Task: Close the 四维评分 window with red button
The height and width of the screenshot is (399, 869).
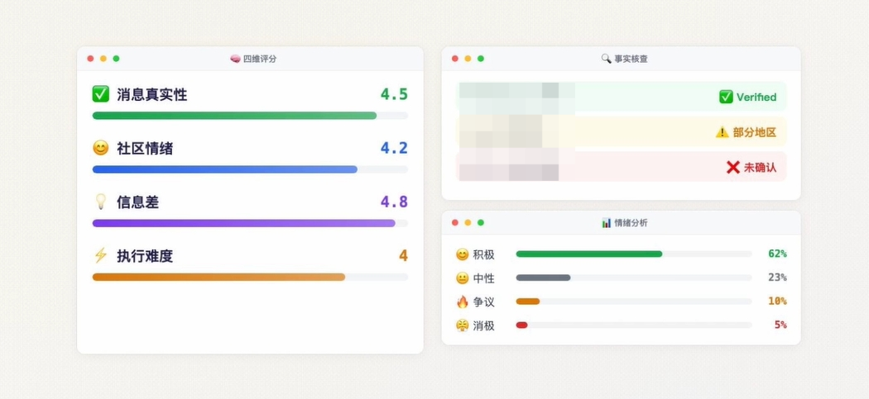Action: (x=90, y=59)
